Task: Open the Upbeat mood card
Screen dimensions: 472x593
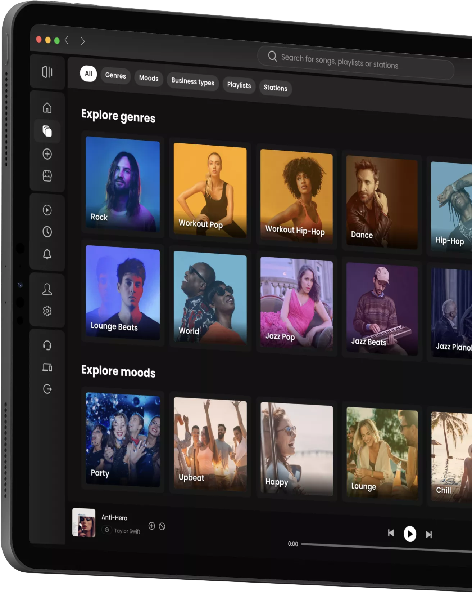Action: [210, 445]
